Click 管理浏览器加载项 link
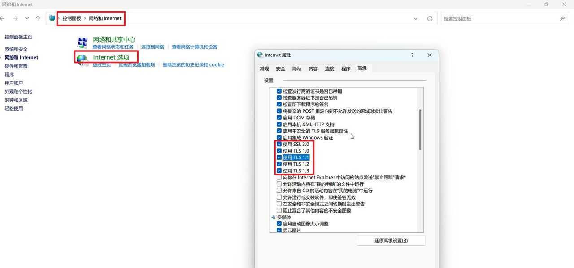The width and height of the screenshot is (574, 268). (x=137, y=65)
